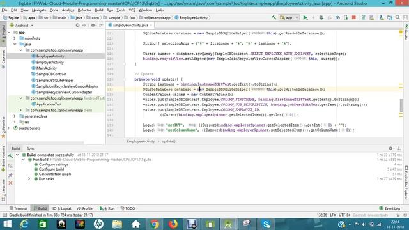
Task: Expand the Run tasks build node
Action: coord(29,179)
